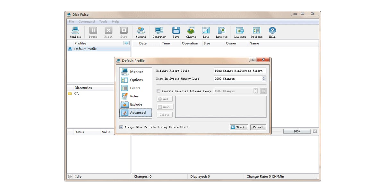Click the close icon next to 100% progress
This screenshot has height=192, width=385.
315,131
